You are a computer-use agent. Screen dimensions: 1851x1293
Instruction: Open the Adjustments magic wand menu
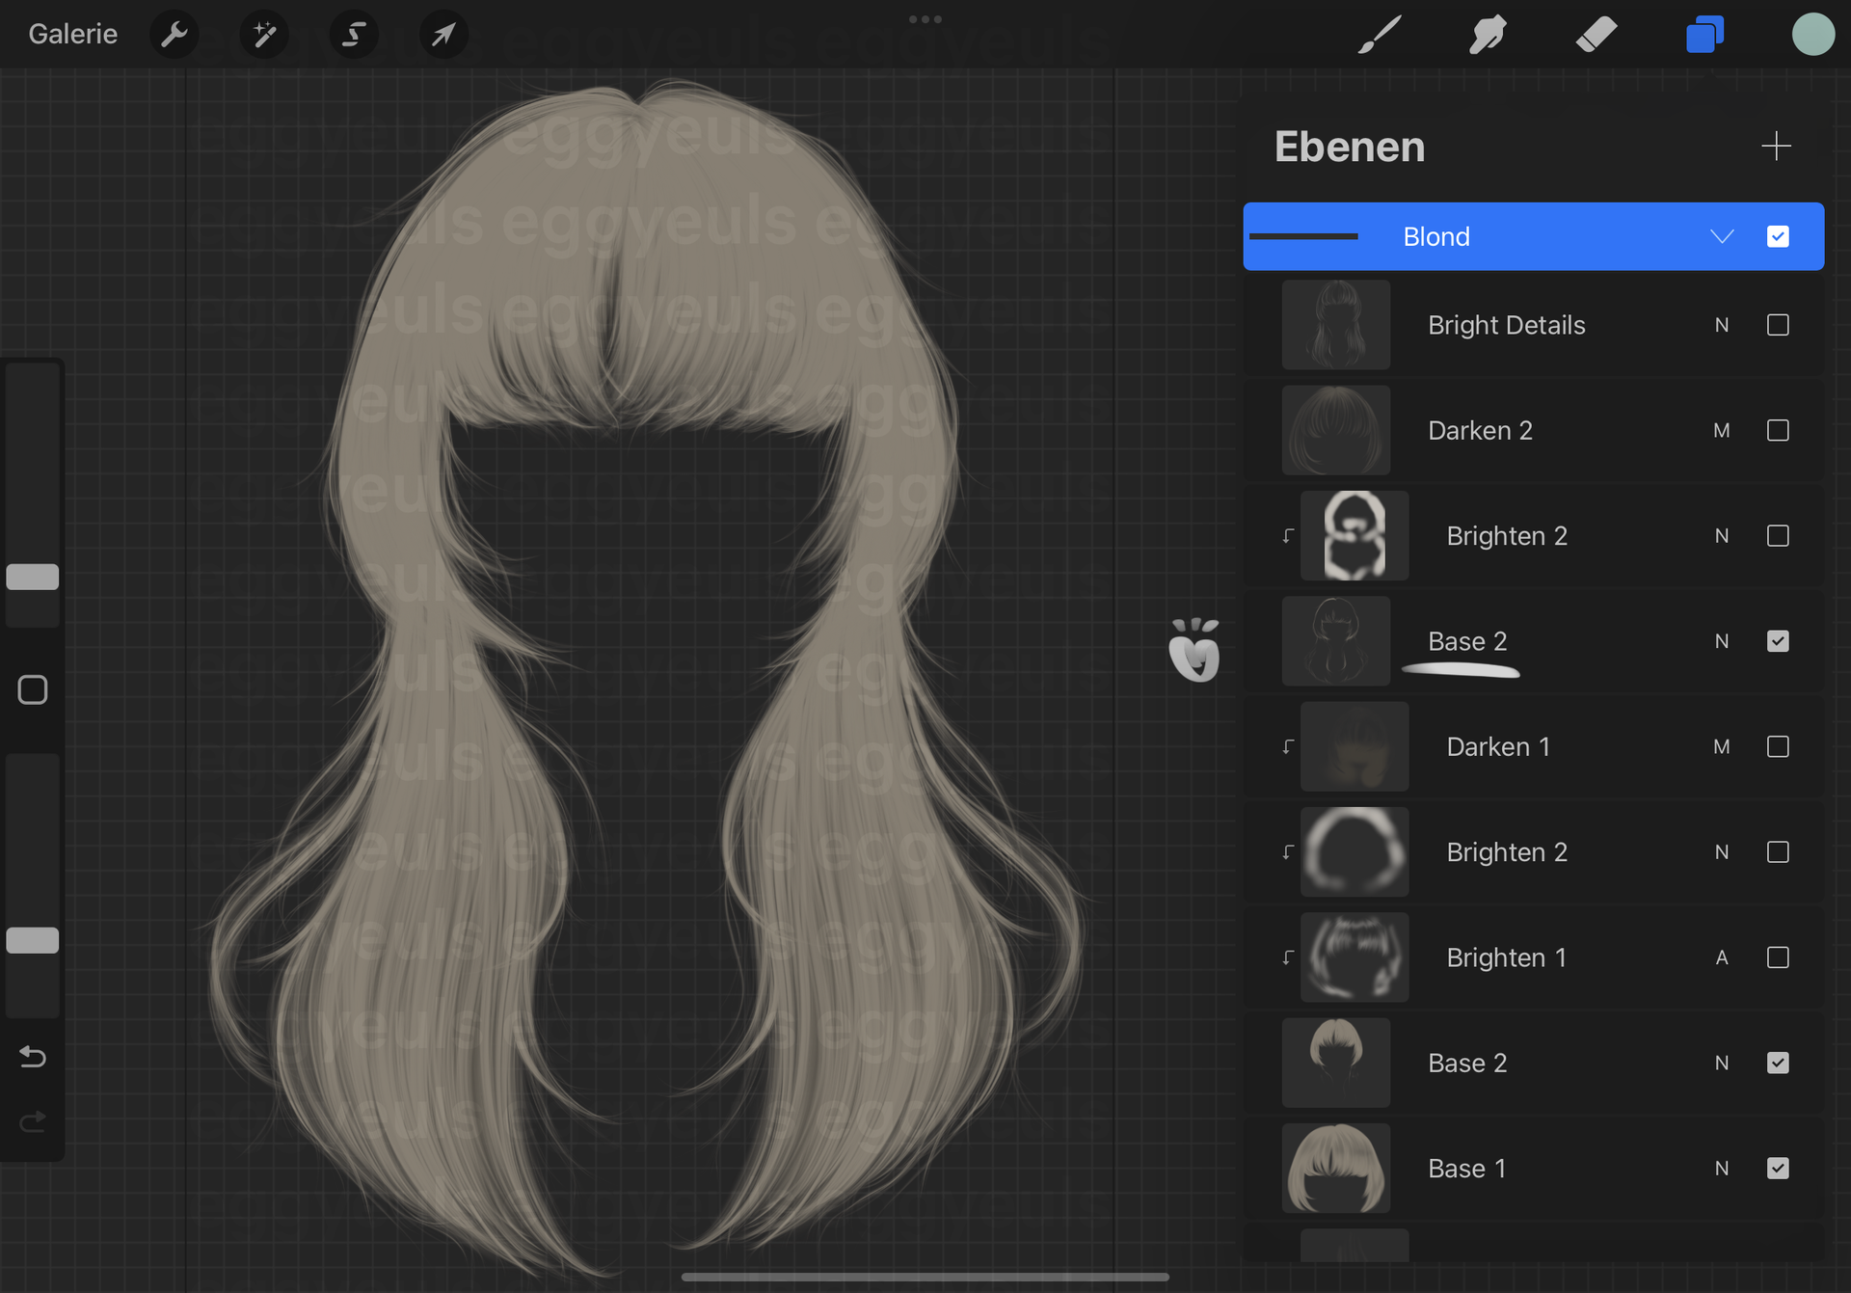[x=263, y=35]
